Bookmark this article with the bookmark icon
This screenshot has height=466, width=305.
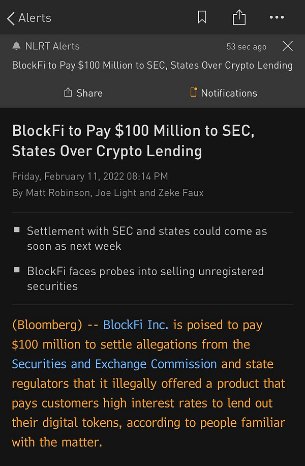(x=202, y=18)
